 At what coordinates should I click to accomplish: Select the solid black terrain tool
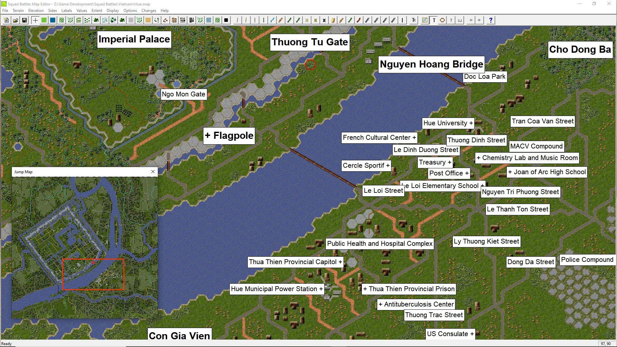click(226, 20)
